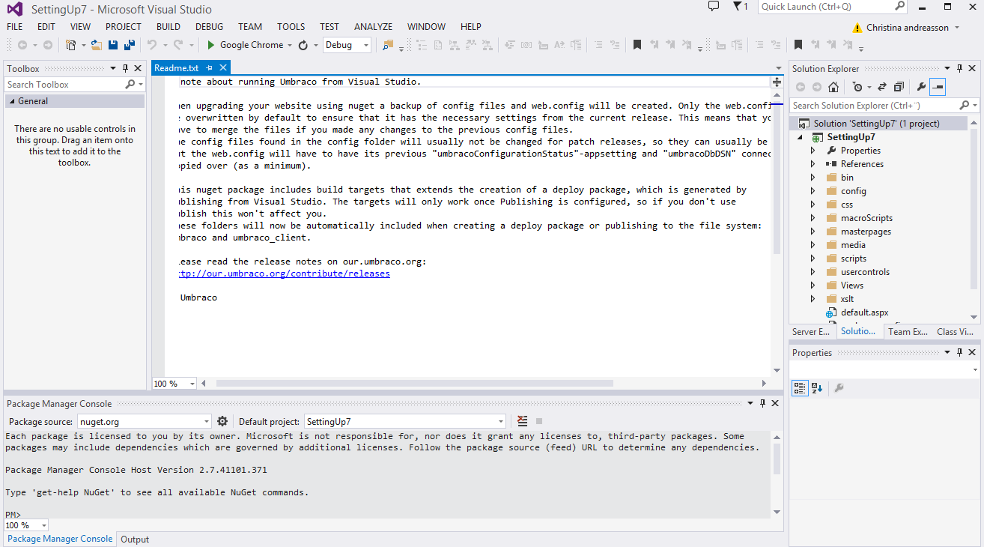
Task: Close the Readme.txt tab
Action: coord(222,68)
